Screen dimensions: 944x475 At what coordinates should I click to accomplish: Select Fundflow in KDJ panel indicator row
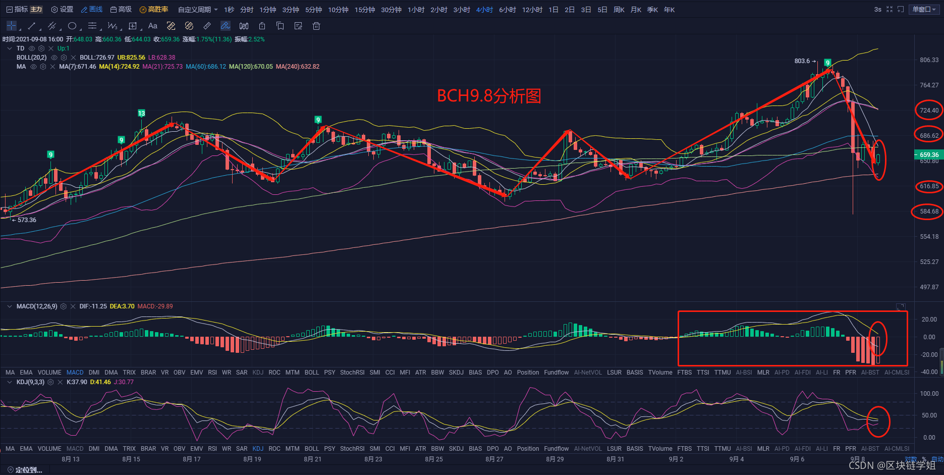coord(557,449)
